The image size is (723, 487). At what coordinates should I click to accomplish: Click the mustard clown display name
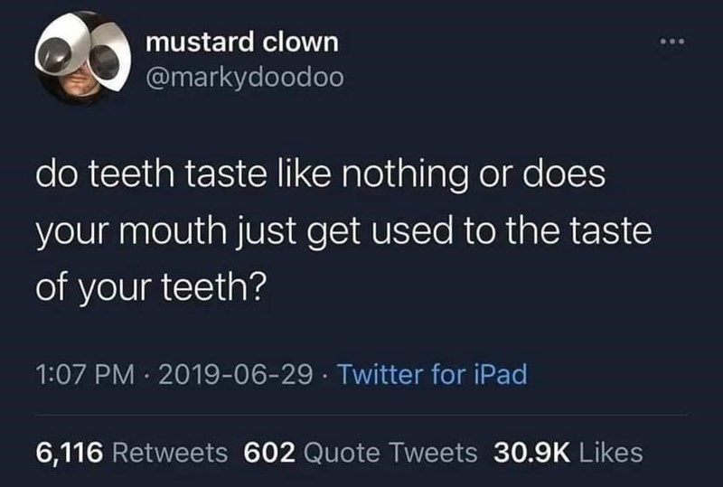coord(242,42)
